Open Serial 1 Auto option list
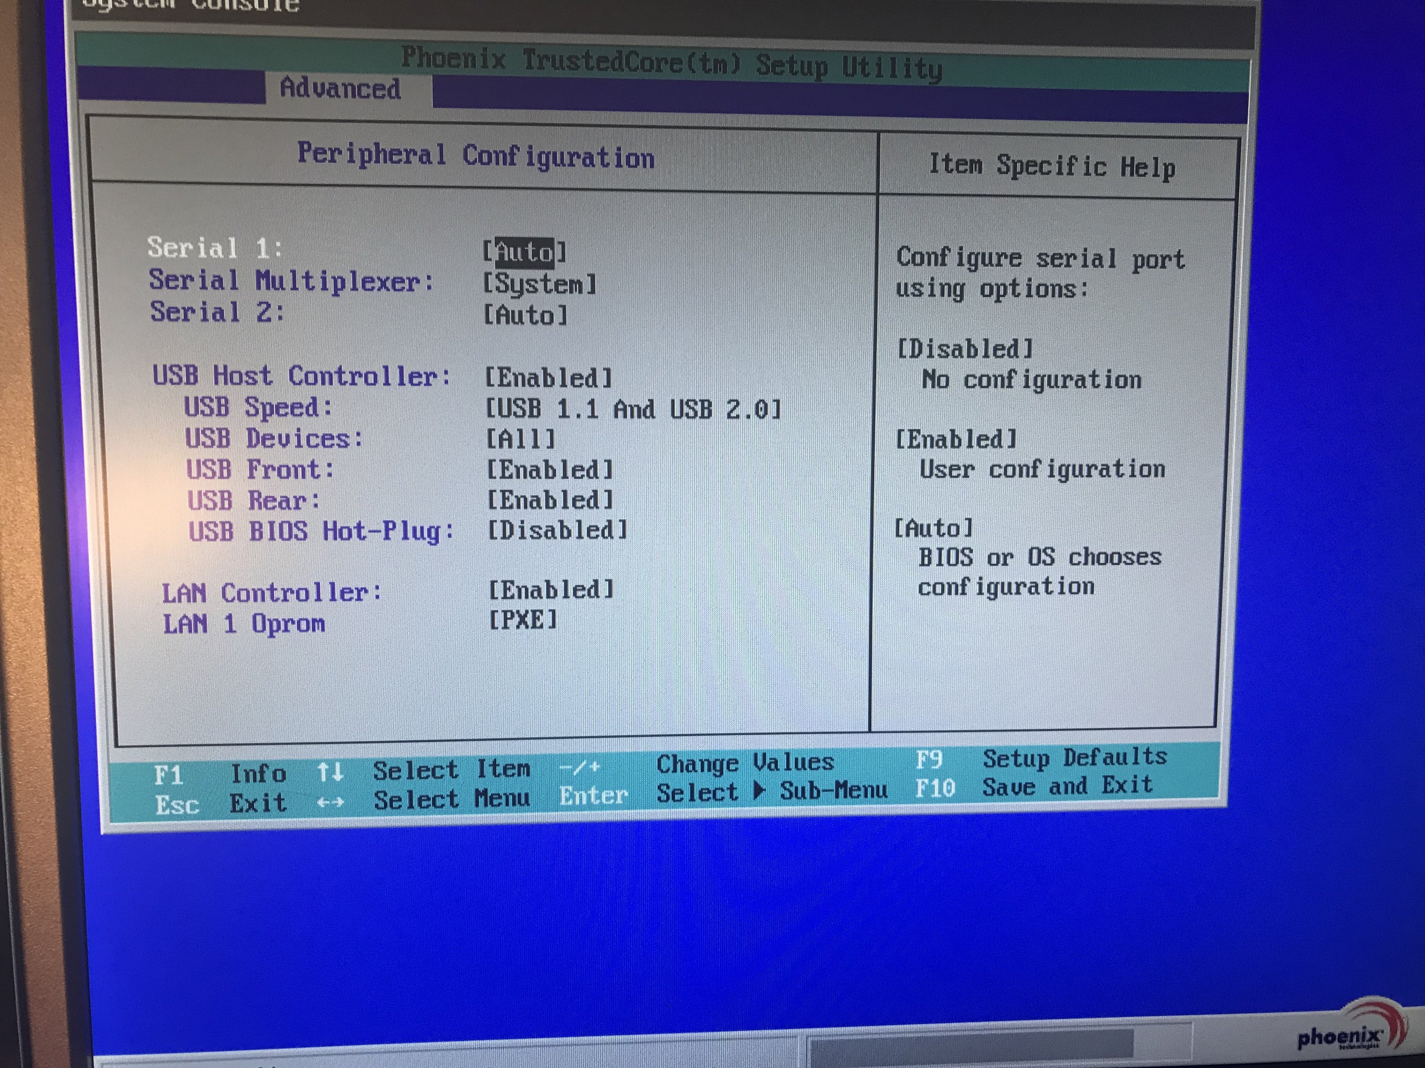This screenshot has width=1425, height=1068. click(x=524, y=251)
